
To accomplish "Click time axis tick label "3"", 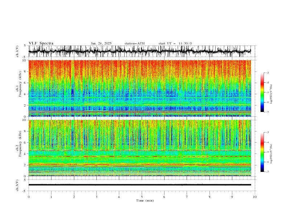I will pos(96,197).
